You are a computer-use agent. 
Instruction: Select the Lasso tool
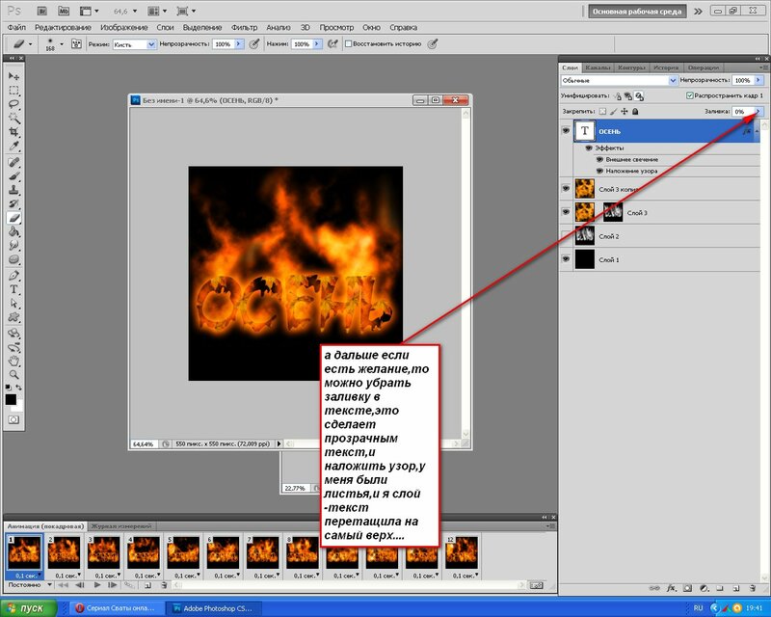[13, 104]
